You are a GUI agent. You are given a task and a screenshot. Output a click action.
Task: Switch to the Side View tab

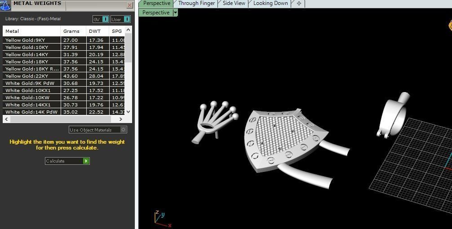pos(234,4)
